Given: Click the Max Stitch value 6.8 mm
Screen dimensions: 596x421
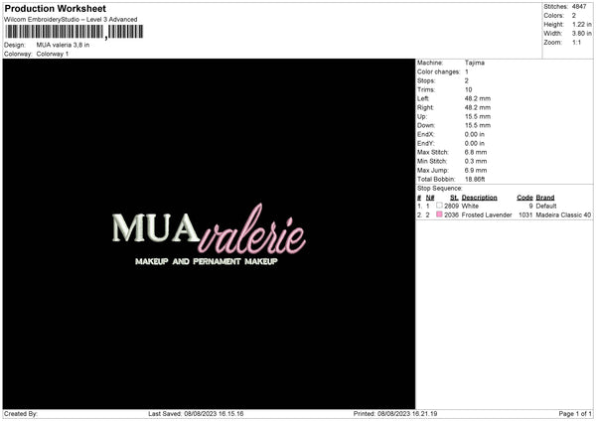Looking at the screenshot, I should pyautogui.click(x=476, y=152).
